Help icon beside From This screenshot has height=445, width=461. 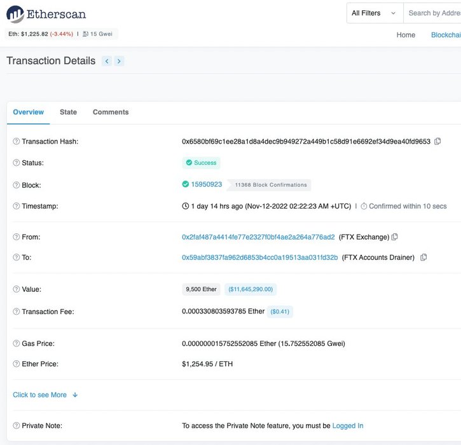(16, 237)
